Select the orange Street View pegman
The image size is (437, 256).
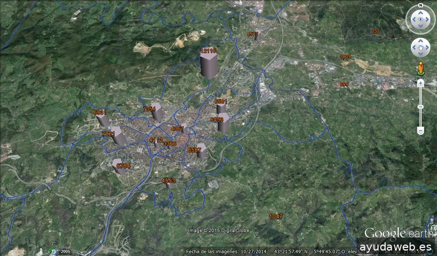click(x=421, y=68)
